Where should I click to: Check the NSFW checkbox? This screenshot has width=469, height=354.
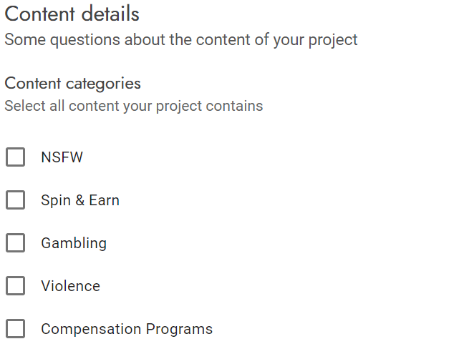point(15,157)
